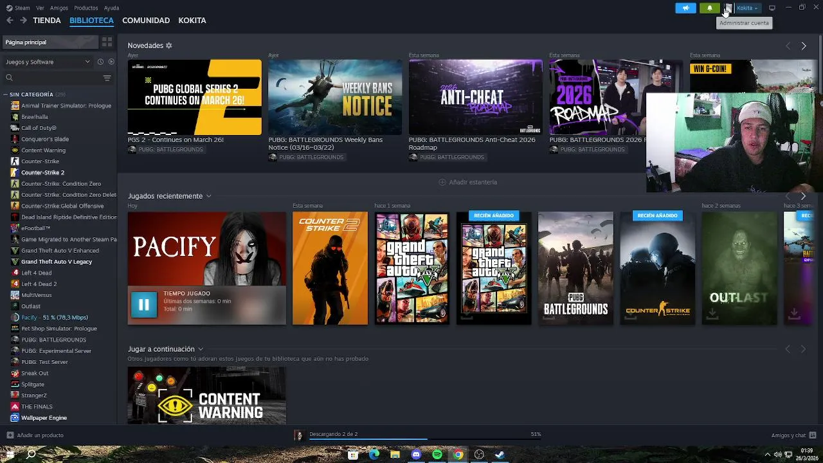Click Página principal button
The width and height of the screenshot is (823, 463).
(x=50, y=42)
